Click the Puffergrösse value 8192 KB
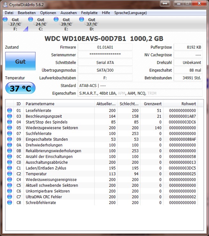Viewport: 209px width, 236px height. (188, 47)
